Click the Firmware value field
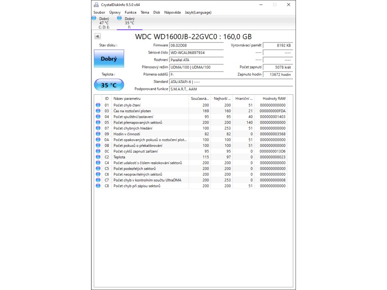The height and width of the screenshot is (290, 387). click(196, 45)
